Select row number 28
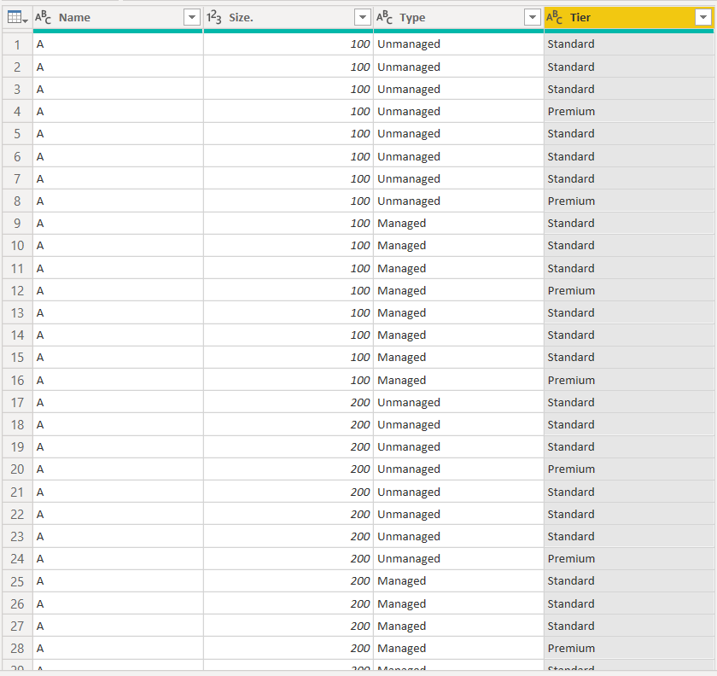The width and height of the screenshot is (717, 676). coord(17,649)
